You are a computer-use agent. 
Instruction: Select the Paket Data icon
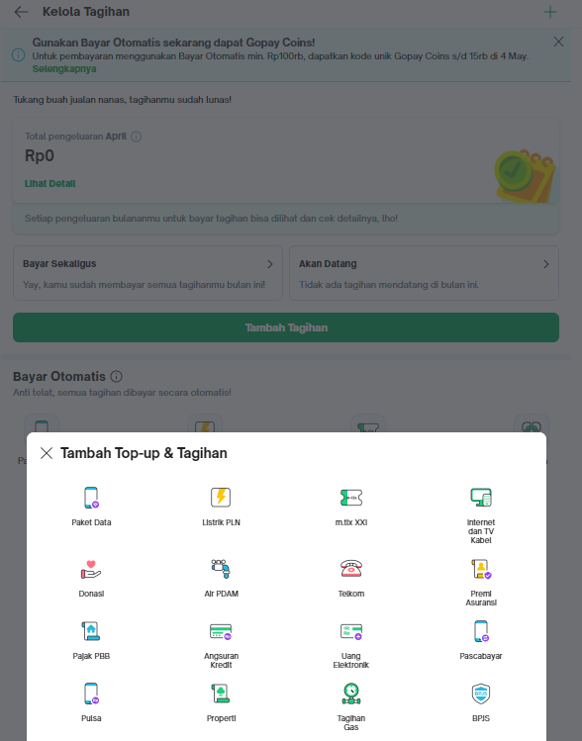[x=91, y=498]
